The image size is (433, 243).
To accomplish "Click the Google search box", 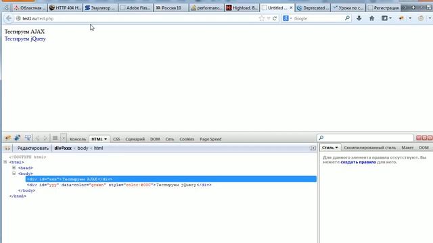I will (x=317, y=18).
